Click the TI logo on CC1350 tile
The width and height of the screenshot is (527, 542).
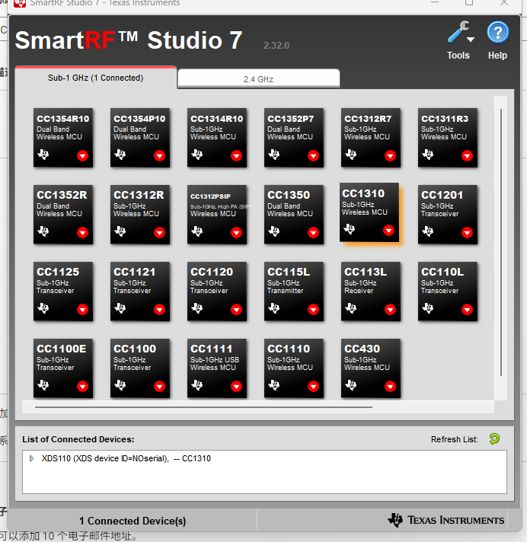coord(274,231)
